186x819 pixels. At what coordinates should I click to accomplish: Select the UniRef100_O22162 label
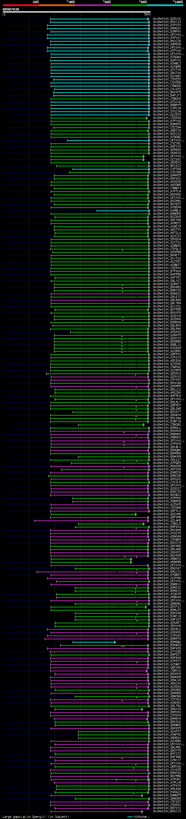167,159
